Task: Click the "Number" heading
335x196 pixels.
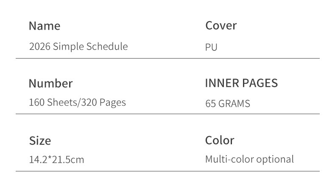Action: (x=50, y=83)
